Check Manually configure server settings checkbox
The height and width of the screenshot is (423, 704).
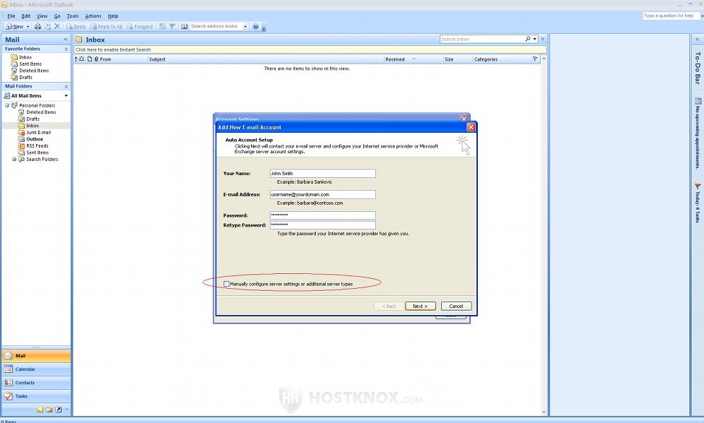click(226, 283)
